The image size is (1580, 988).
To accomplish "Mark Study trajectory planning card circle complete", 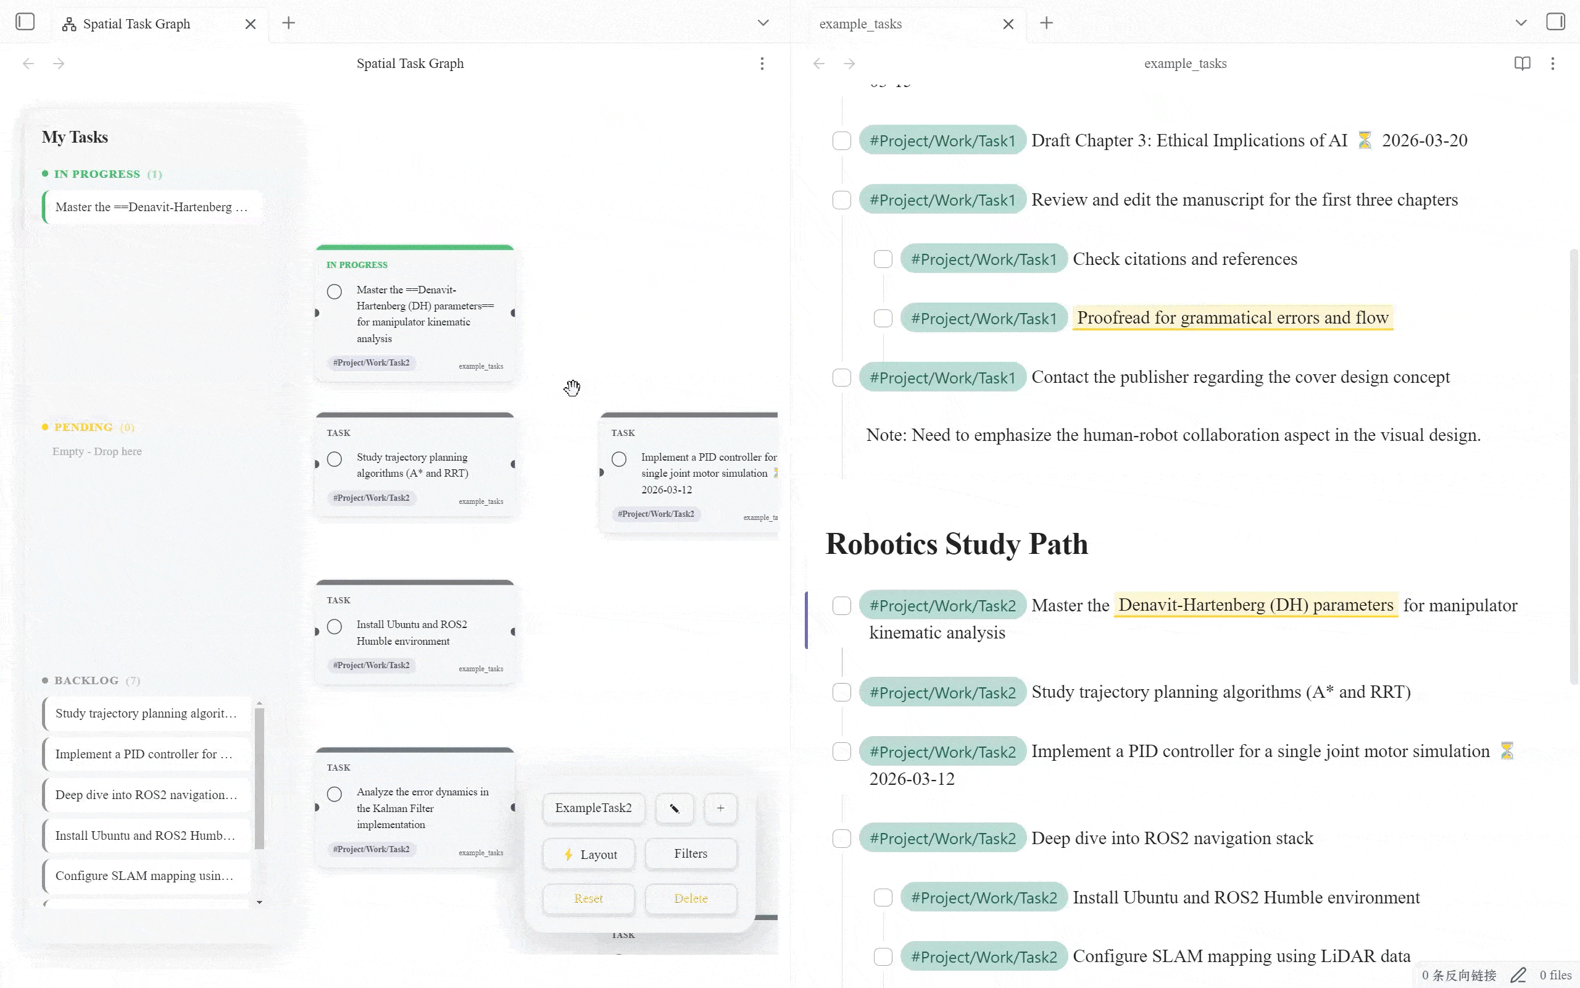I will point(335,459).
